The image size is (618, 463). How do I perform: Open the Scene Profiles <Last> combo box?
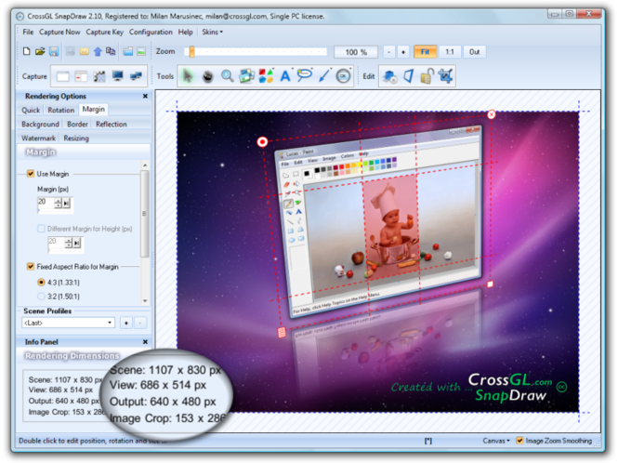(68, 323)
